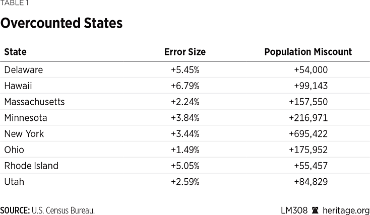Select the Rhode Island row label
Screen dimensions: 370x215
[31, 166]
